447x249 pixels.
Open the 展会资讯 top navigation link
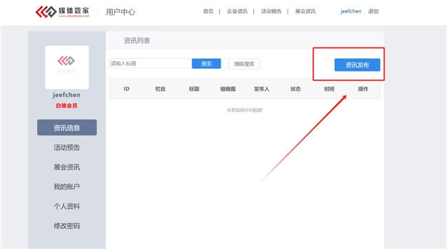coord(305,12)
